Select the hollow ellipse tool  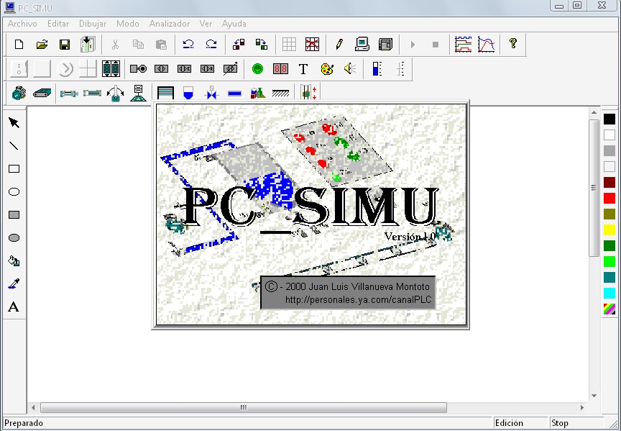point(14,192)
